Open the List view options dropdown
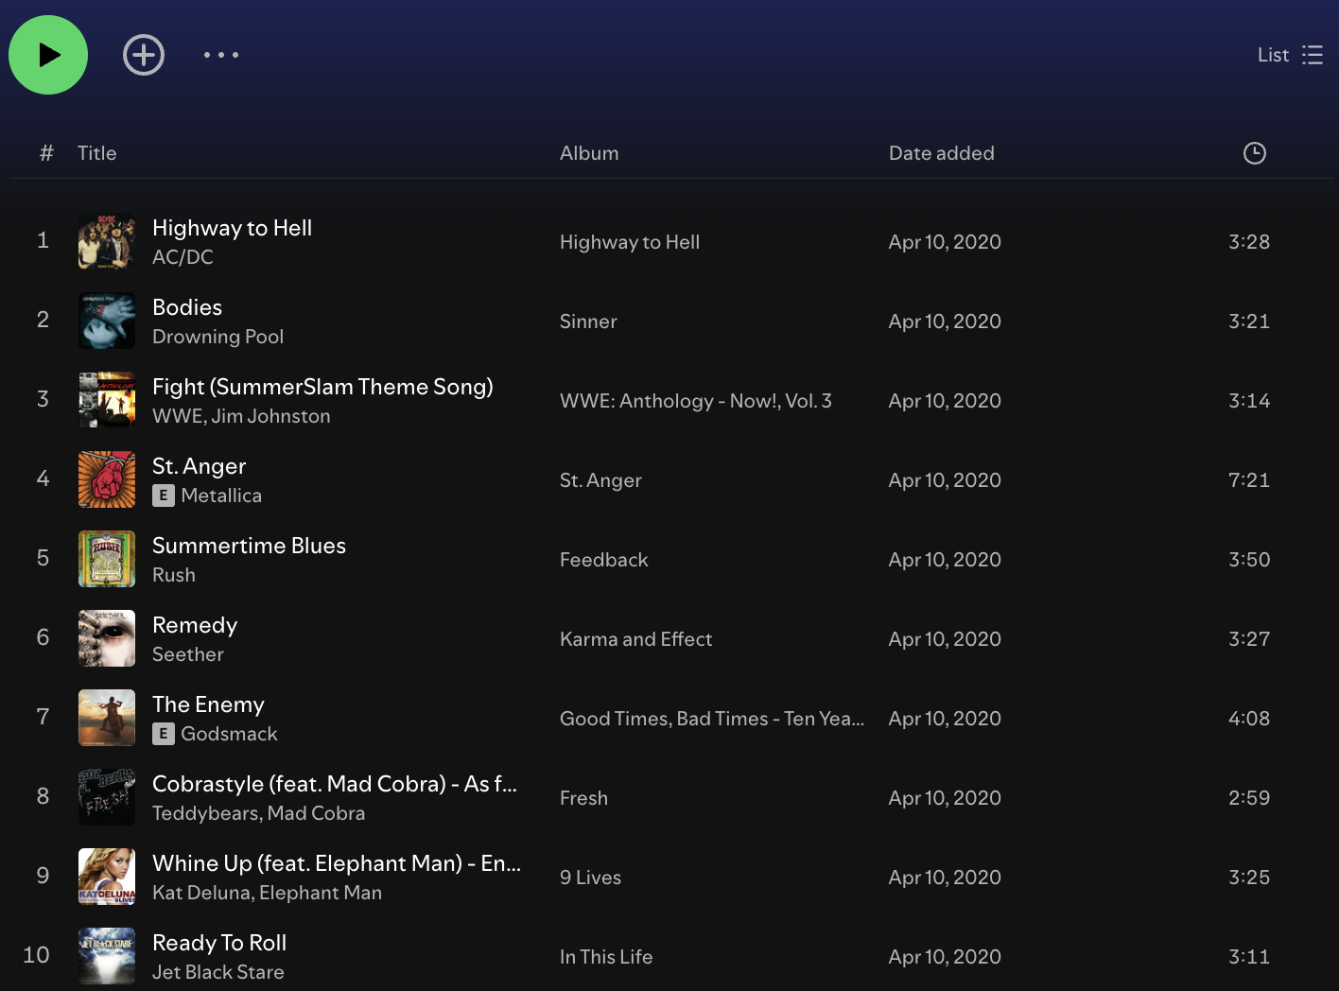Viewport: 1339px width, 991px height. pyautogui.click(x=1290, y=55)
